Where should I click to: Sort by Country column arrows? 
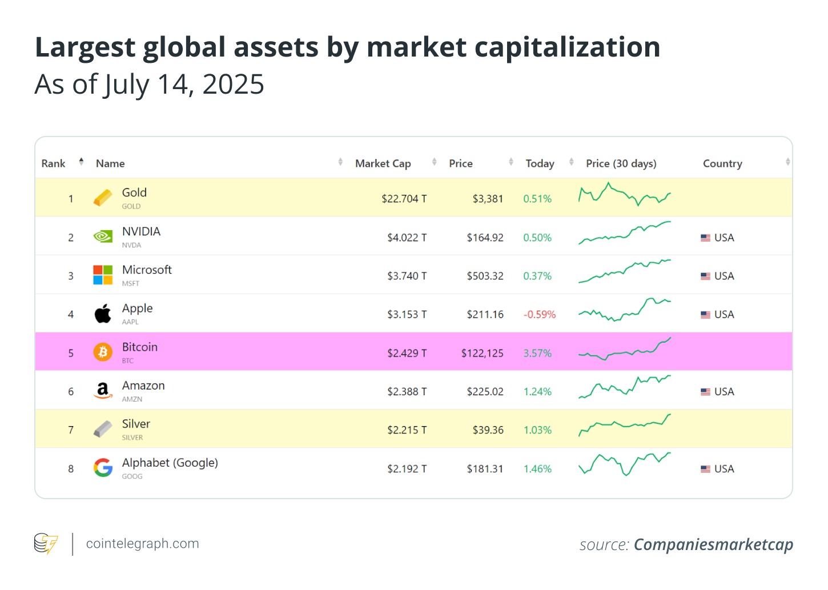coord(788,162)
